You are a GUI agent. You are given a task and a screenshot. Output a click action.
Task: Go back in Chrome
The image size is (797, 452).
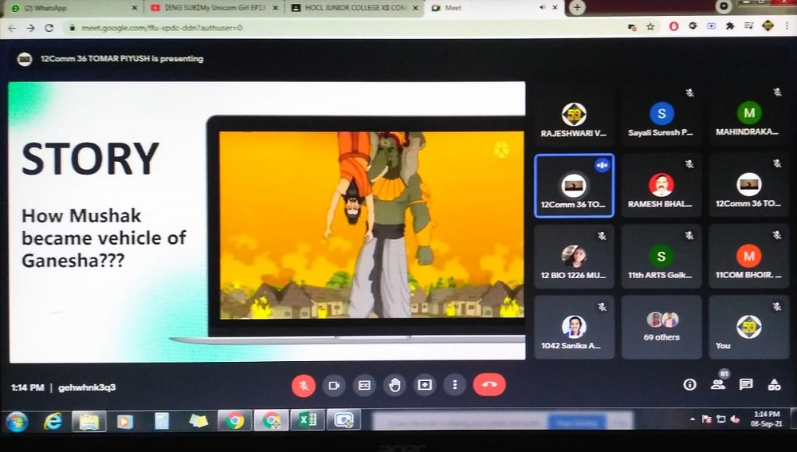[12, 28]
